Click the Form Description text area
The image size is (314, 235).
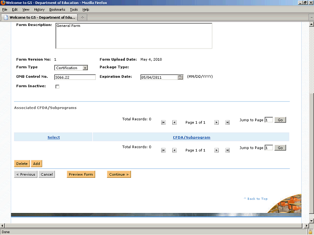pos(134,36)
